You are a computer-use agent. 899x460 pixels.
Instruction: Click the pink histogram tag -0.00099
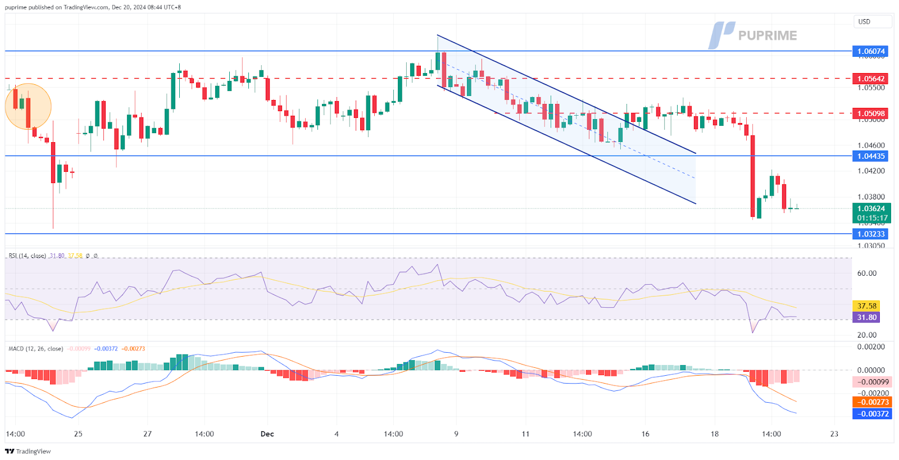tap(872, 382)
